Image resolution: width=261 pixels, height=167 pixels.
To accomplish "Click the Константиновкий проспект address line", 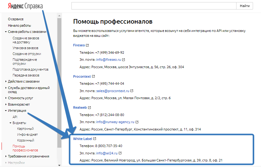I will click(x=140, y=129).
